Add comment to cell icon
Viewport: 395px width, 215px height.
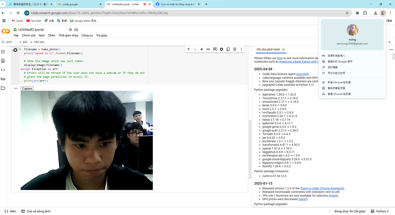tap(215, 49)
